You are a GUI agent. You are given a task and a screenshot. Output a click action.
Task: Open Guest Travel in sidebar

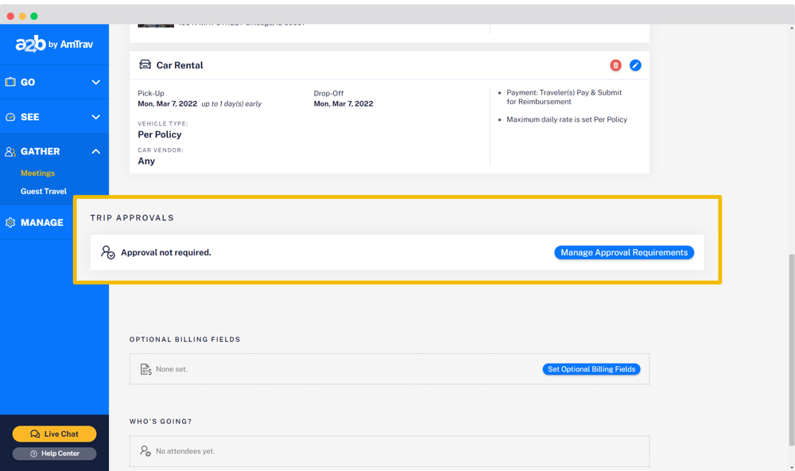[x=44, y=191]
